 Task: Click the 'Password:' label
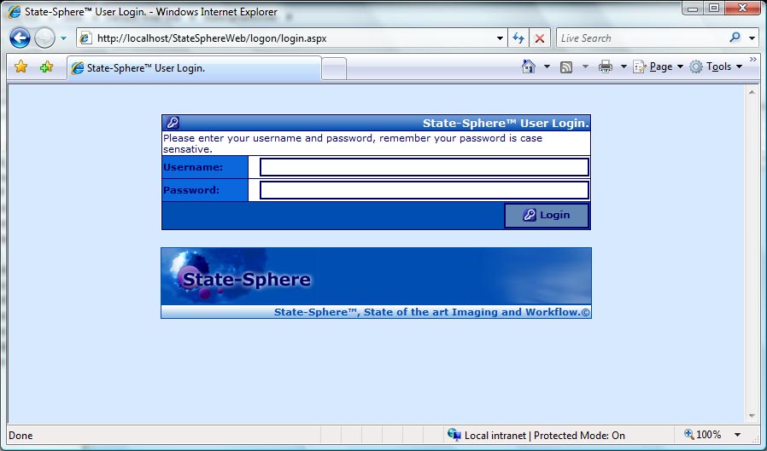[x=191, y=190]
